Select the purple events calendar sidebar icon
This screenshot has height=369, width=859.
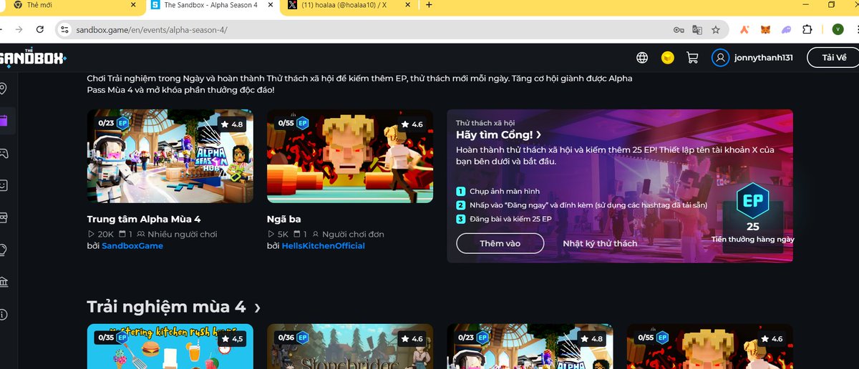4,121
